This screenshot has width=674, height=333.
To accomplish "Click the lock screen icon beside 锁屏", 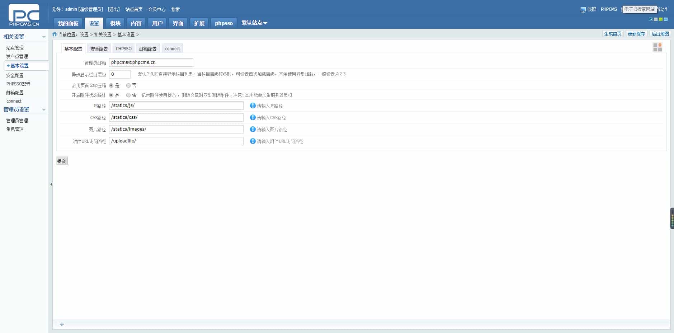I will 584,10.
